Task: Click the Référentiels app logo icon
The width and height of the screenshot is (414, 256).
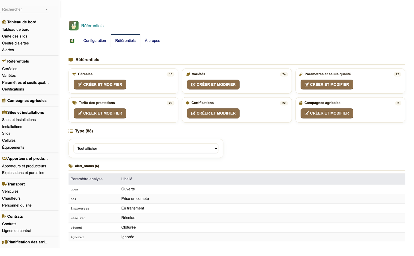Action: pyautogui.click(x=74, y=26)
